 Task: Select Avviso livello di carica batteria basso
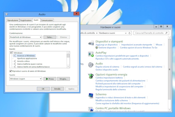click(x=33, y=67)
